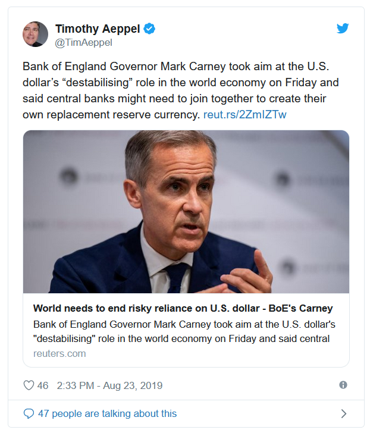
Task: Open "47 people are talking about this"
Action: (107, 413)
